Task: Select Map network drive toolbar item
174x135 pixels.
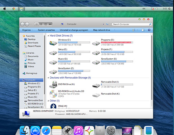Action: coord(101,30)
